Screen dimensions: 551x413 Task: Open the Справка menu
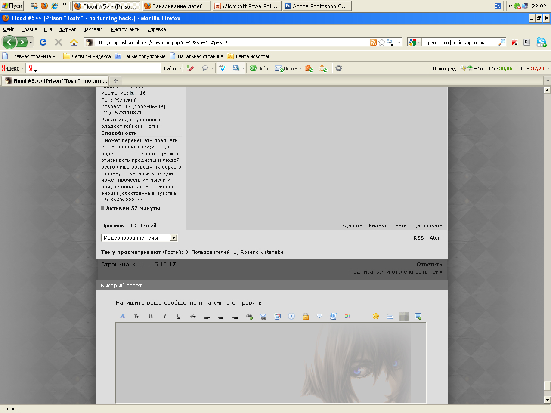(157, 29)
